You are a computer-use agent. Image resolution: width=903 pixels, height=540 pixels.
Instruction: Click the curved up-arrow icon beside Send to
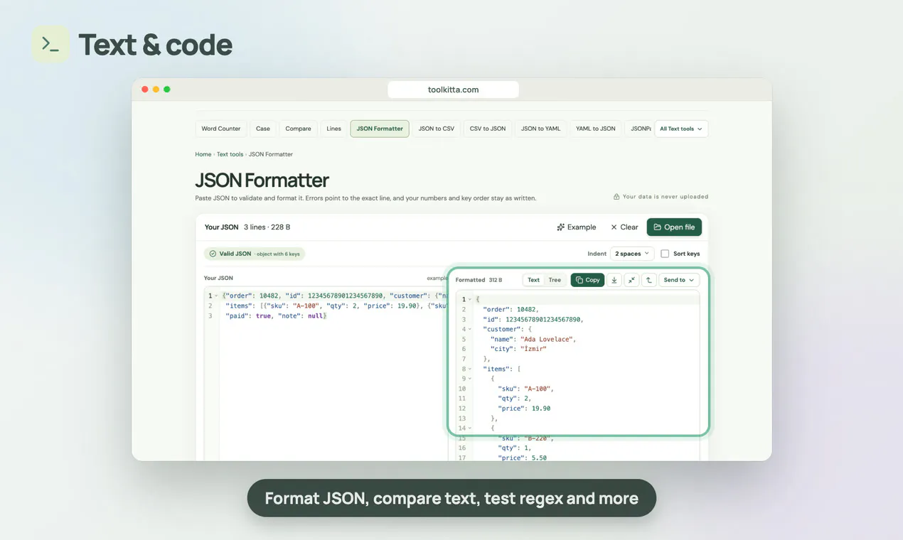(x=648, y=280)
